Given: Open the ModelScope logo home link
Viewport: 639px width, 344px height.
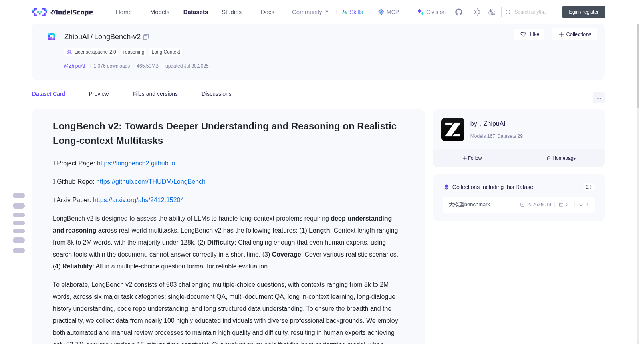Looking at the screenshot, I should [62, 12].
